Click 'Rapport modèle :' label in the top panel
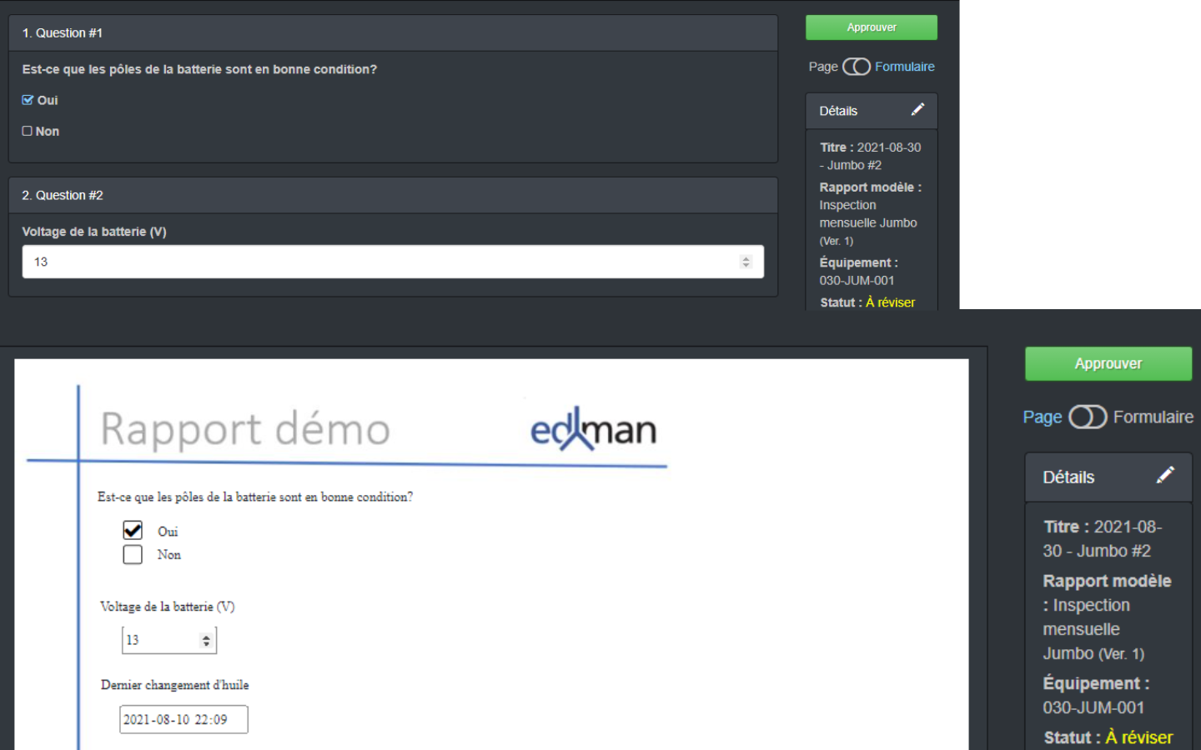Image resolution: width=1201 pixels, height=750 pixels. (x=871, y=187)
